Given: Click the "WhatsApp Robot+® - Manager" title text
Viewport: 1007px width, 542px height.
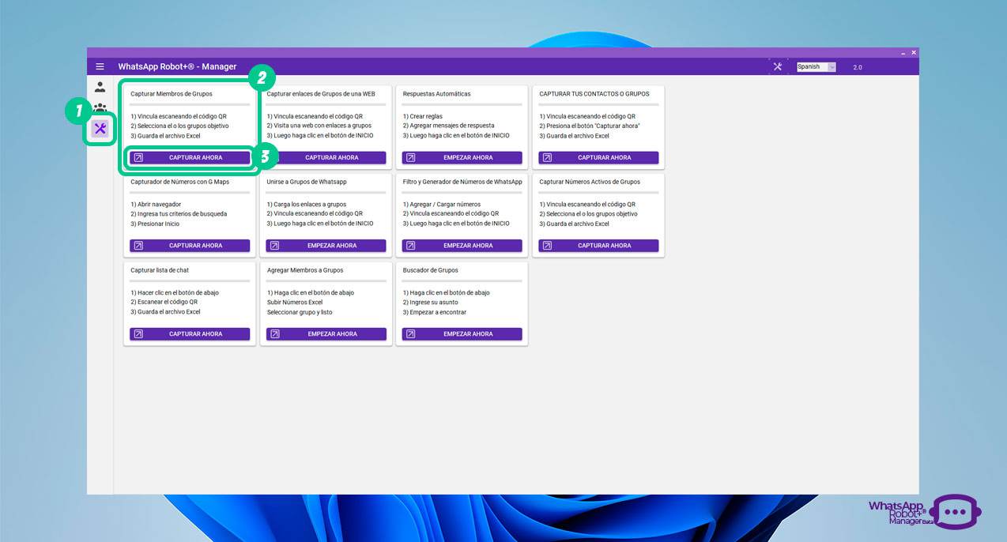Looking at the screenshot, I should (x=177, y=66).
